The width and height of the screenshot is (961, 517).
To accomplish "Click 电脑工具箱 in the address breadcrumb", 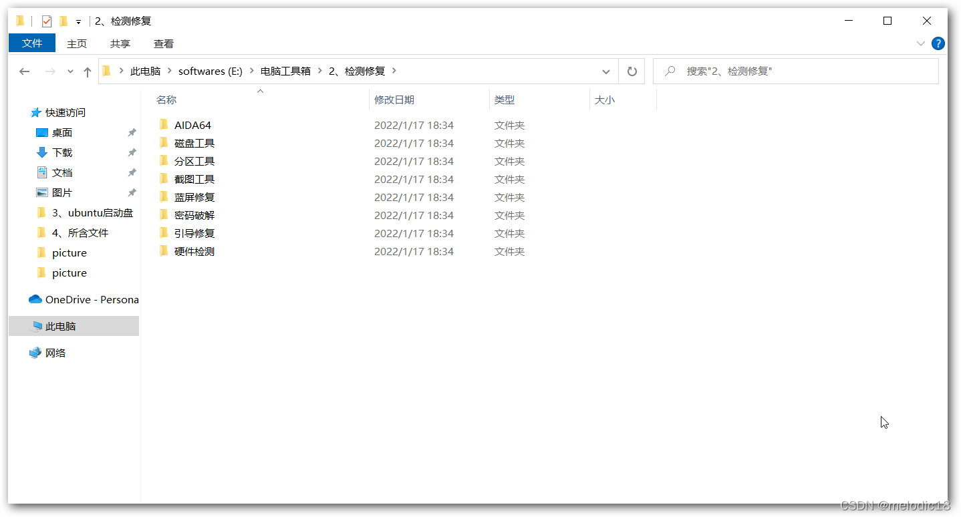I will (x=285, y=71).
